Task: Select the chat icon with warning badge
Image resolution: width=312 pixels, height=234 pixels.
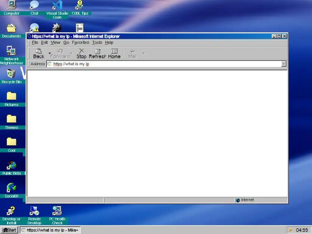Action: [x=34, y=28]
